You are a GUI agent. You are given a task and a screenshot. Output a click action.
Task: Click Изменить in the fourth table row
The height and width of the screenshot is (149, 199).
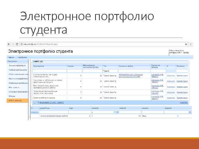tap(171, 92)
